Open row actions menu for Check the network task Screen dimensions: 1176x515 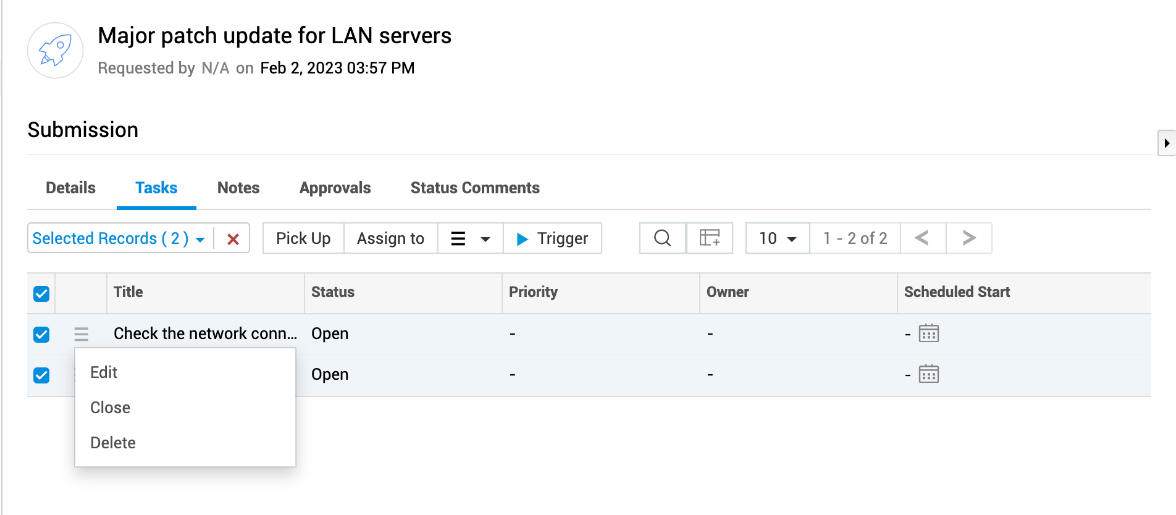coord(82,334)
